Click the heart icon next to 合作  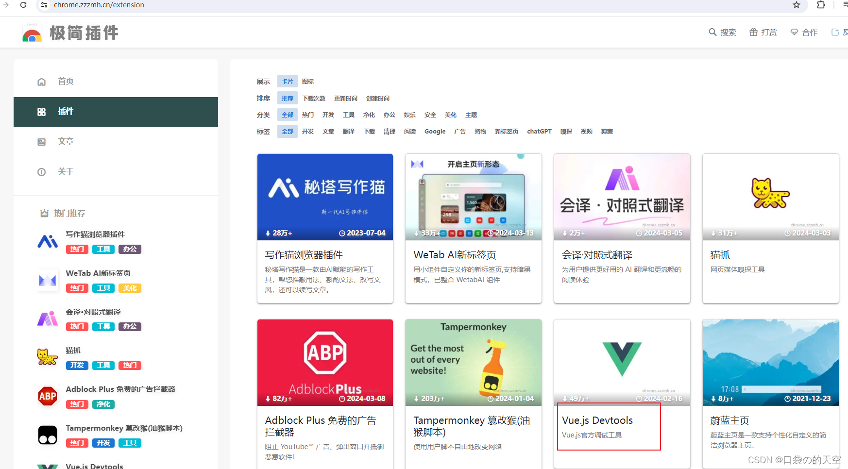pyautogui.click(x=795, y=32)
